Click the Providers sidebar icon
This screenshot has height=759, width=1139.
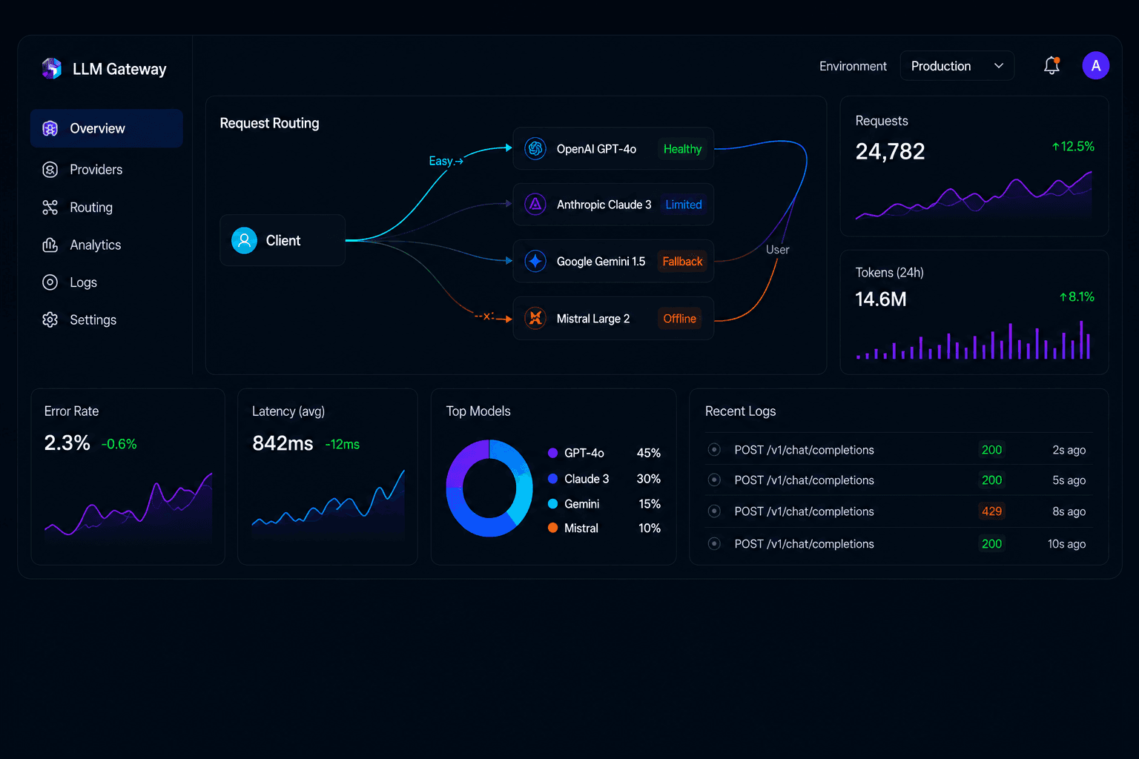point(50,170)
